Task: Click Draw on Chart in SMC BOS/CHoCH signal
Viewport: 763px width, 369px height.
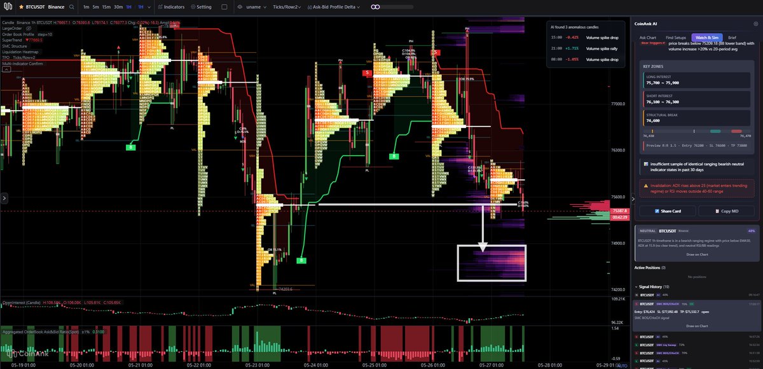Action: pyautogui.click(x=696, y=325)
